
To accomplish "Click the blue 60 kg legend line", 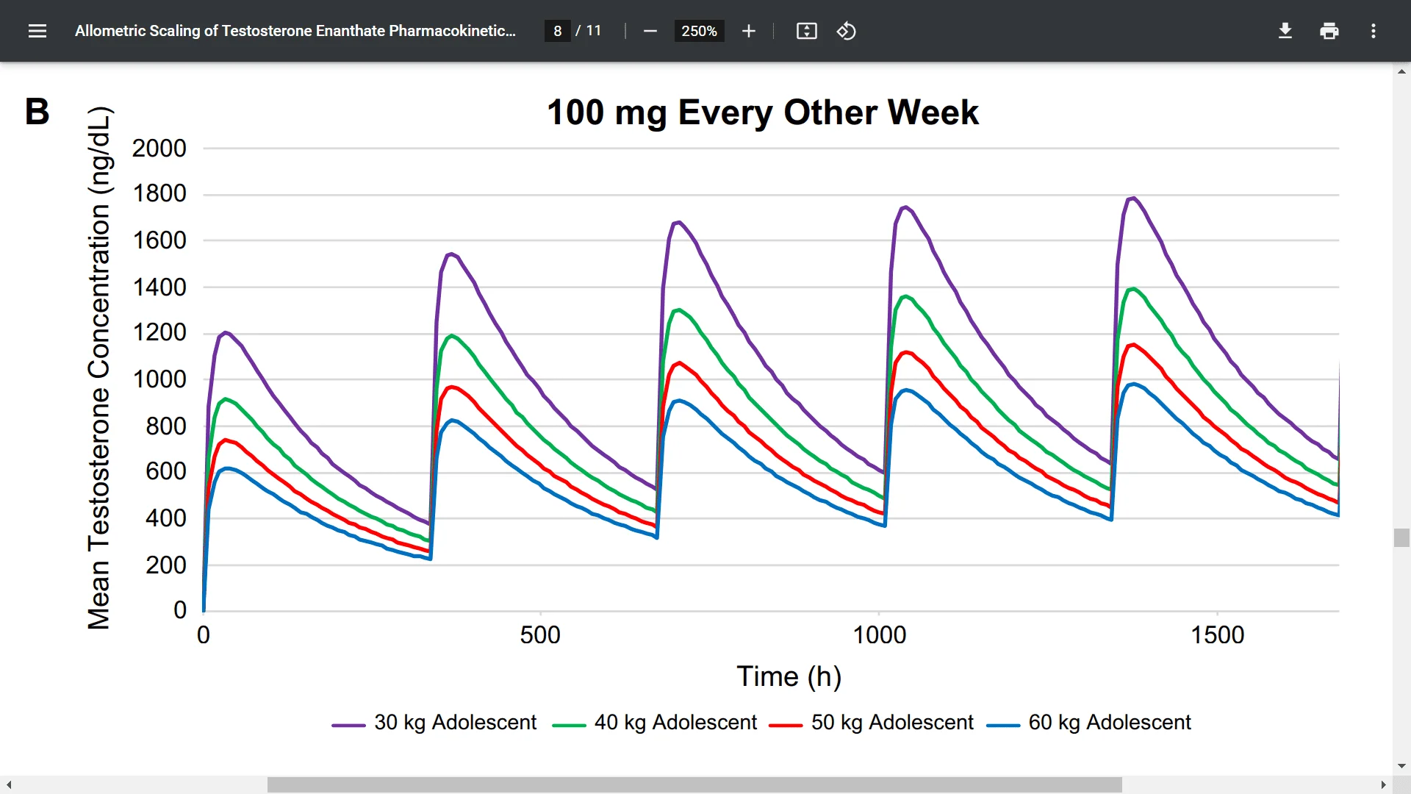I will tap(1003, 725).
